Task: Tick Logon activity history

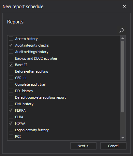Action: (x=11, y=130)
